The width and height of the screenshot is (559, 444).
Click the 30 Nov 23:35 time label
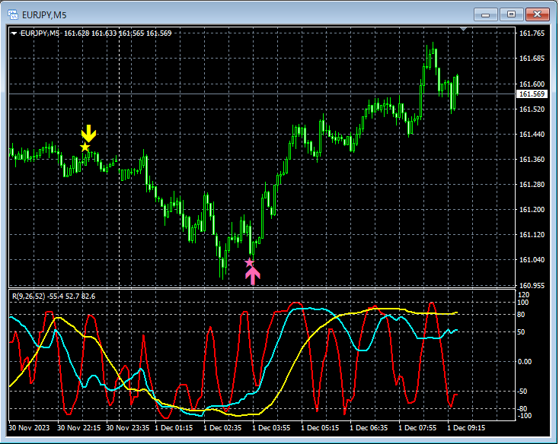[128, 427]
